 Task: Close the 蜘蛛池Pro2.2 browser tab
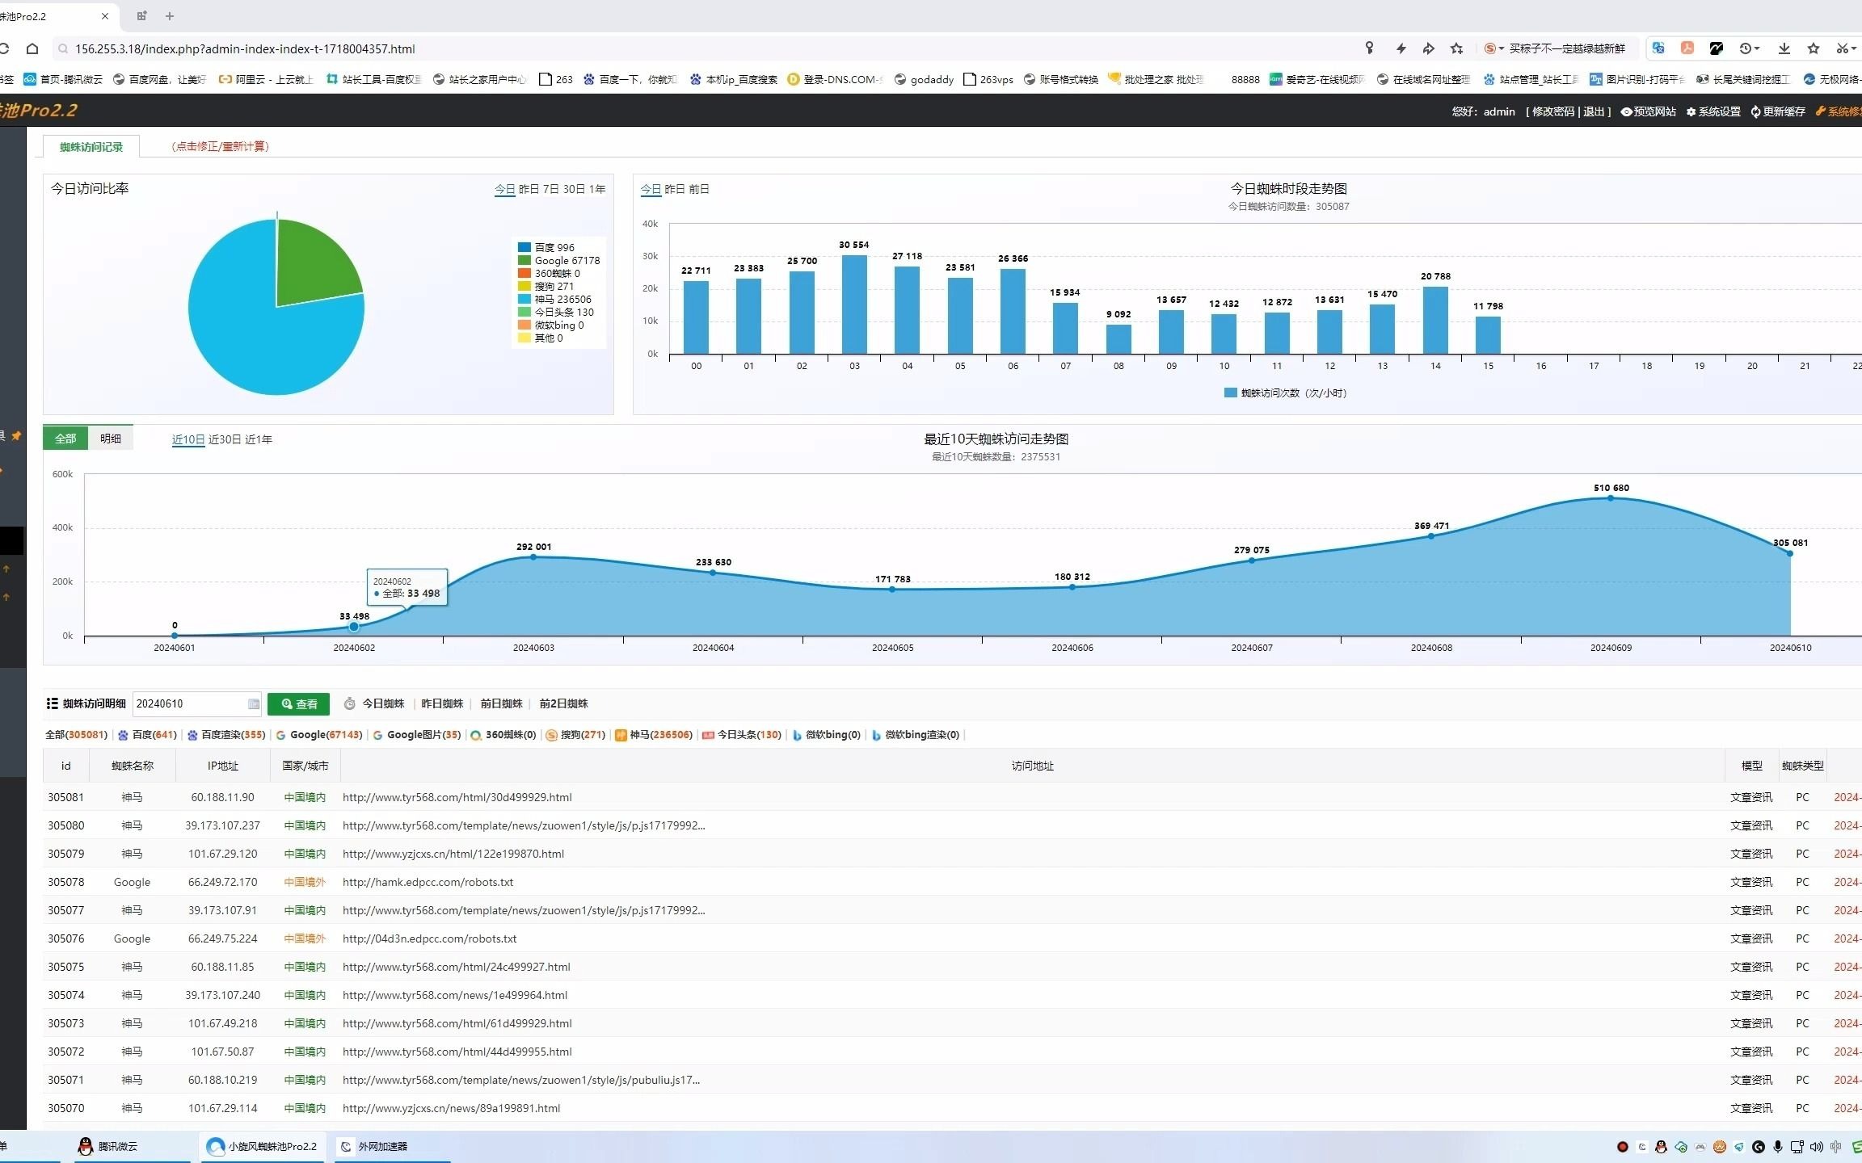tap(105, 16)
